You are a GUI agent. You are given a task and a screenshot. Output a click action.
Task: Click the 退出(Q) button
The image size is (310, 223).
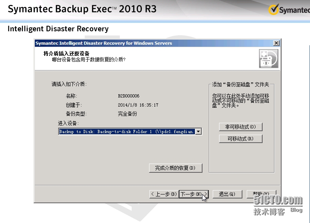point(227,194)
